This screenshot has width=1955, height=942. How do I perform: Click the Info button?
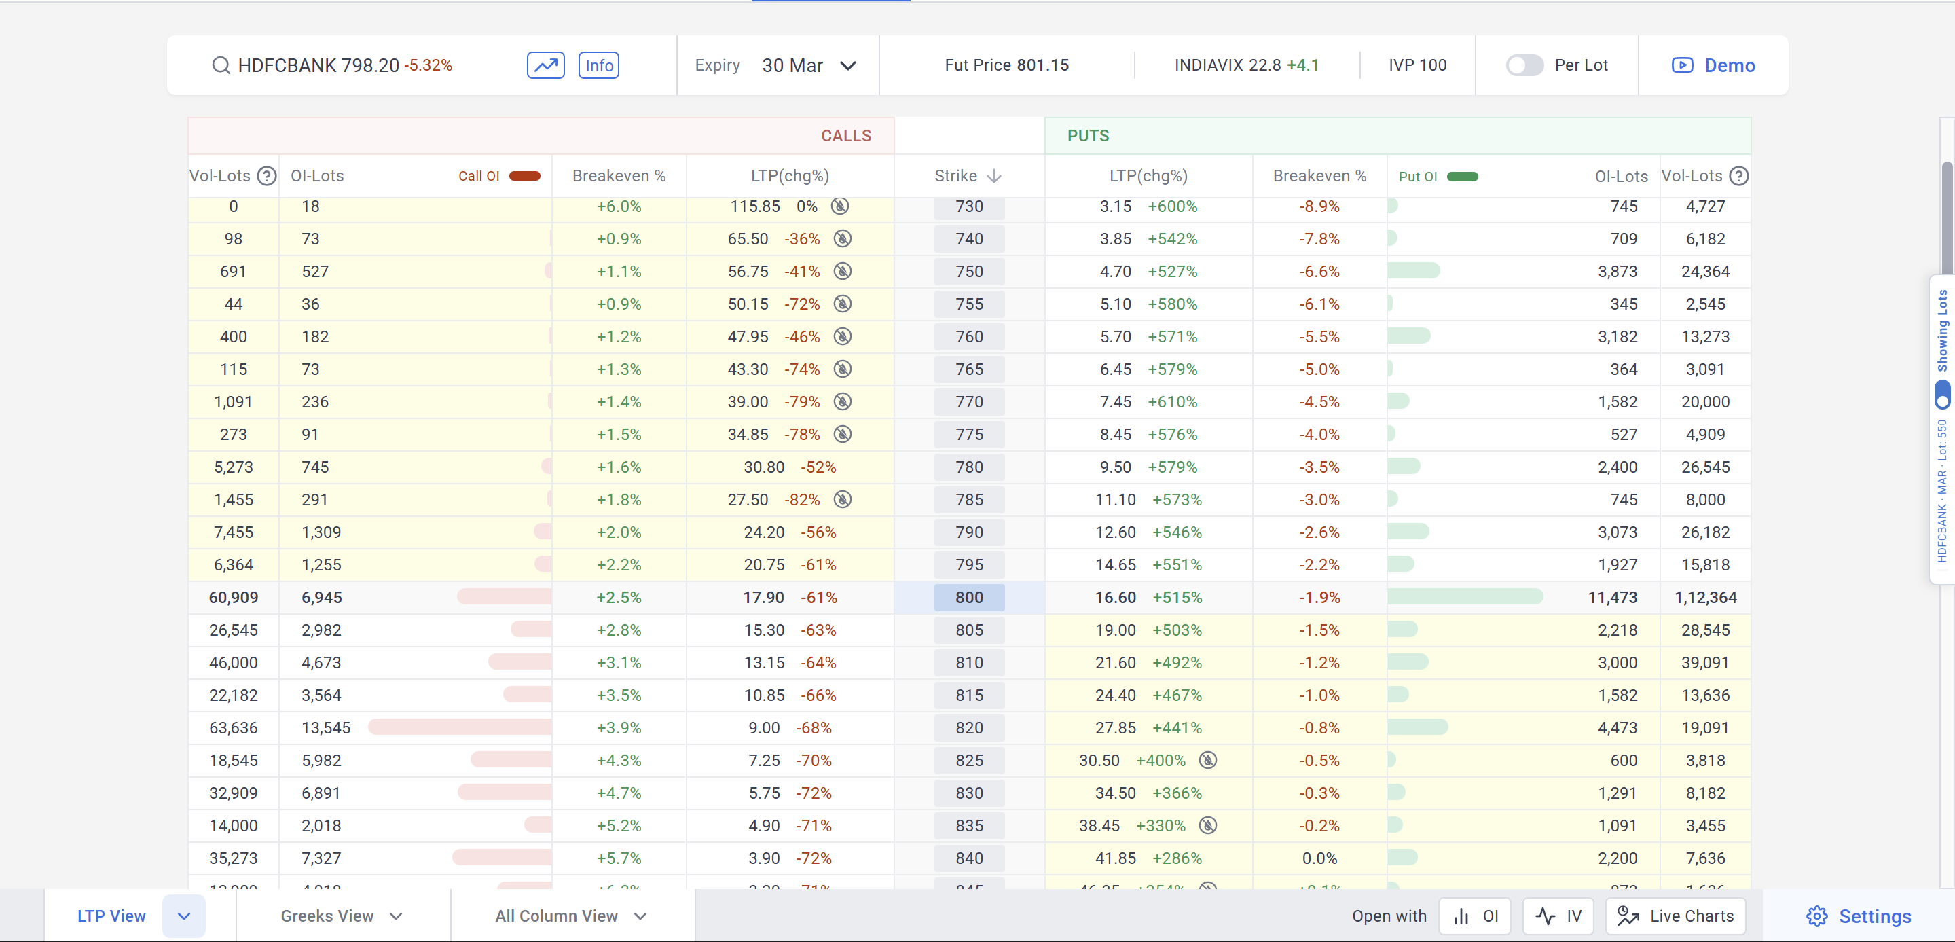point(599,65)
